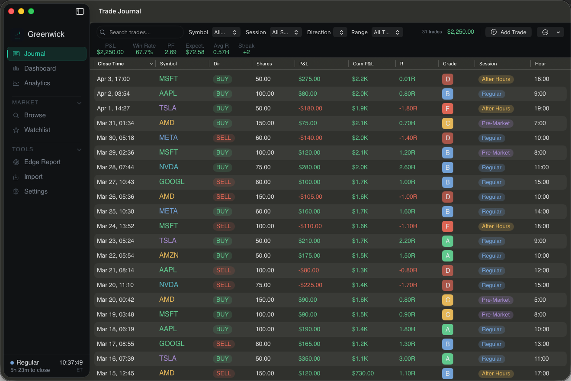The width and height of the screenshot is (571, 381).
Task: Collapse the MARKET section chevron
Action: (x=79, y=103)
